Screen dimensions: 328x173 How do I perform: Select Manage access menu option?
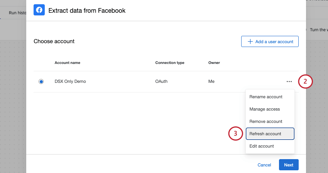pyautogui.click(x=265, y=109)
